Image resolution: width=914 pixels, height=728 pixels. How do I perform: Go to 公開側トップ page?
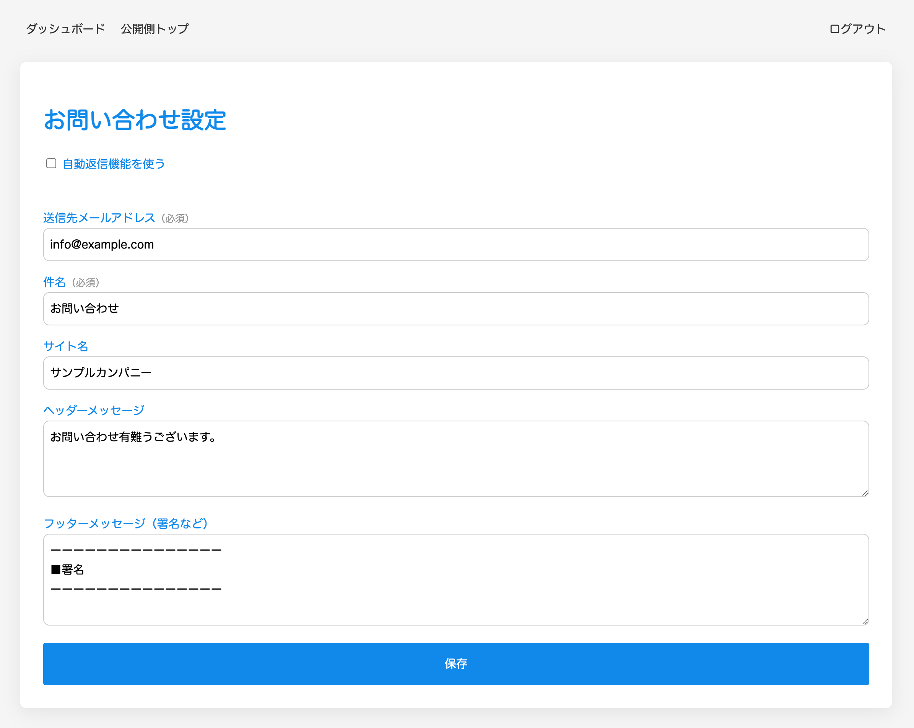pos(155,29)
